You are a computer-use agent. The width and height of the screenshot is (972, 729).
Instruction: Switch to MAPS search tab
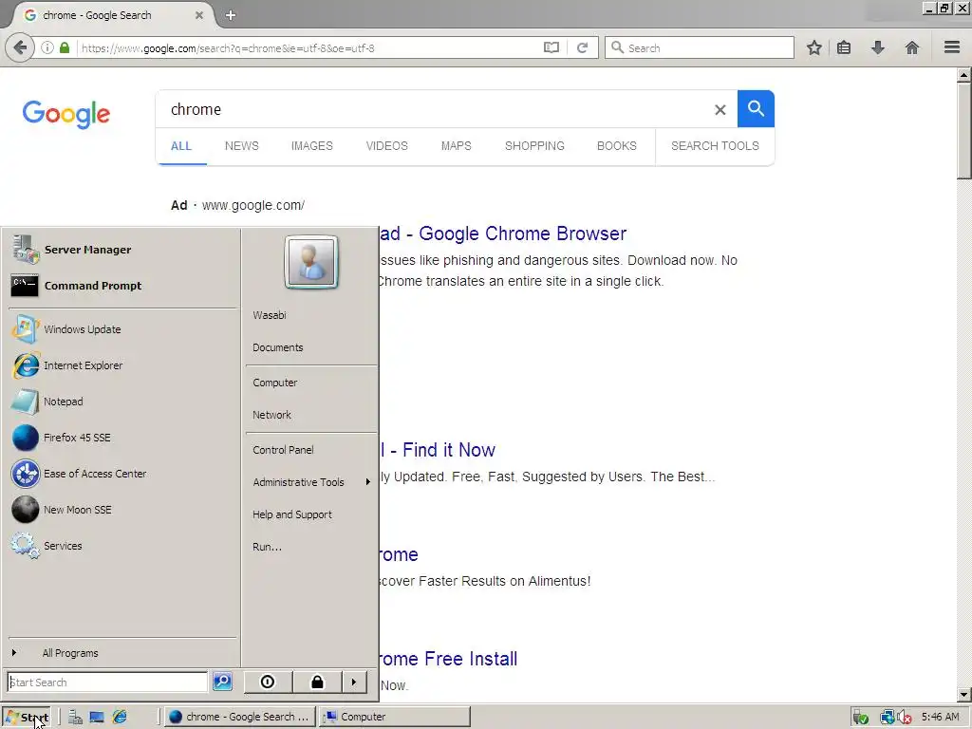(457, 145)
